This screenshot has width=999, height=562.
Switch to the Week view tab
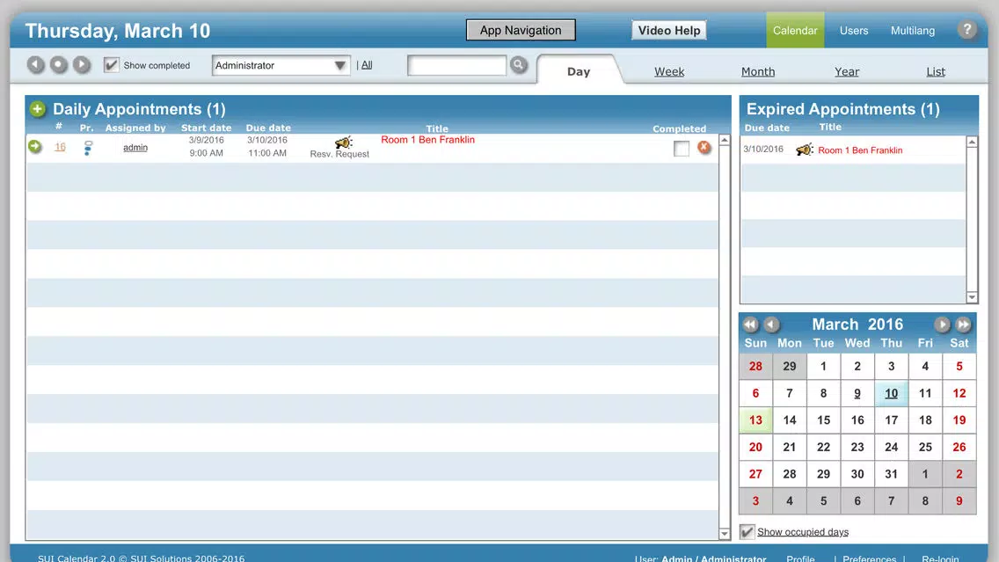[x=669, y=71]
